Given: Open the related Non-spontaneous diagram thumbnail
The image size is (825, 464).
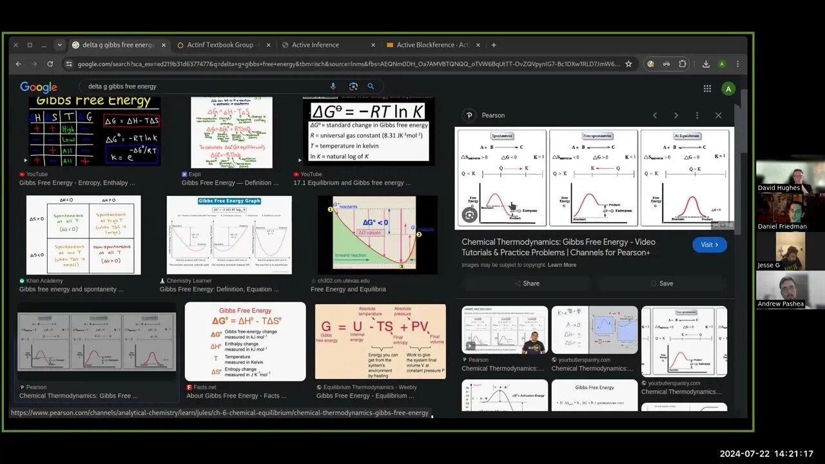Looking at the screenshot, I should point(684,342).
